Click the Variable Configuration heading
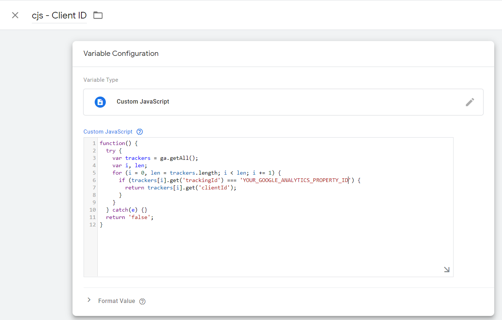The width and height of the screenshot is (502, 320). (121, 54)
